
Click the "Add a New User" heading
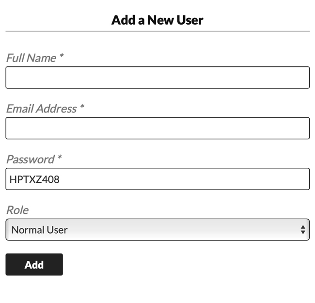[157, 20]
